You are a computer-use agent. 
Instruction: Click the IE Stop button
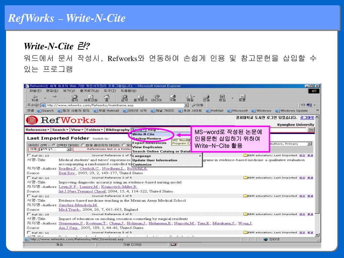click(75, 98)
